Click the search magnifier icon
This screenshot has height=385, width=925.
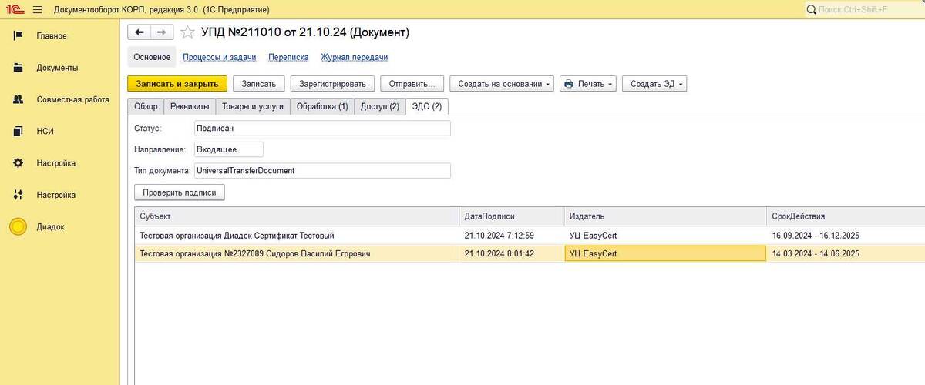(812, 9)
